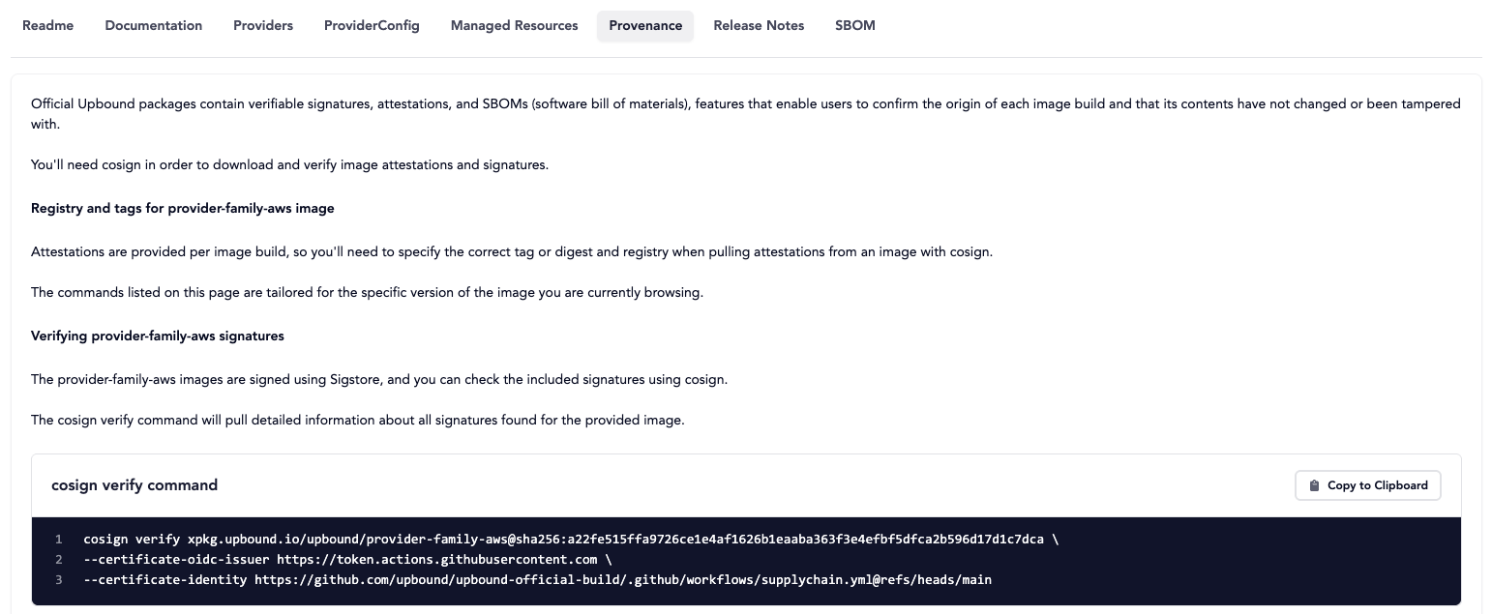The width and height of the screenshot is (1492, 614).
Task: Click the clipboard icon in the copy button
Action: click(1314, 485)
